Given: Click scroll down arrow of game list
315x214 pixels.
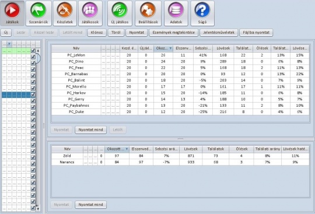Looking at the screenshot, I should point(38,209).
